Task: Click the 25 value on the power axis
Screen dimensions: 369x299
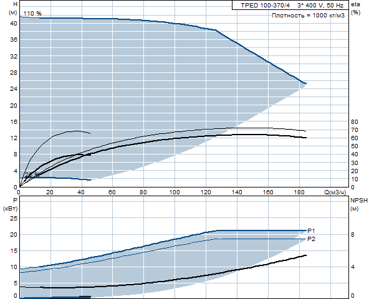Action: (14, 218)
